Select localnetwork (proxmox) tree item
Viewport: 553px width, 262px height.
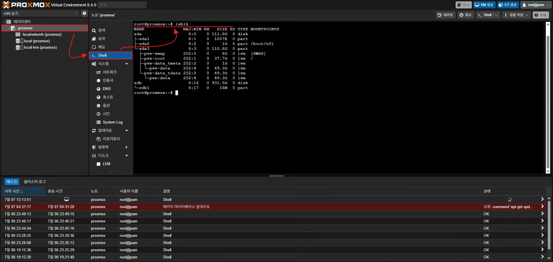coord(42,34)
